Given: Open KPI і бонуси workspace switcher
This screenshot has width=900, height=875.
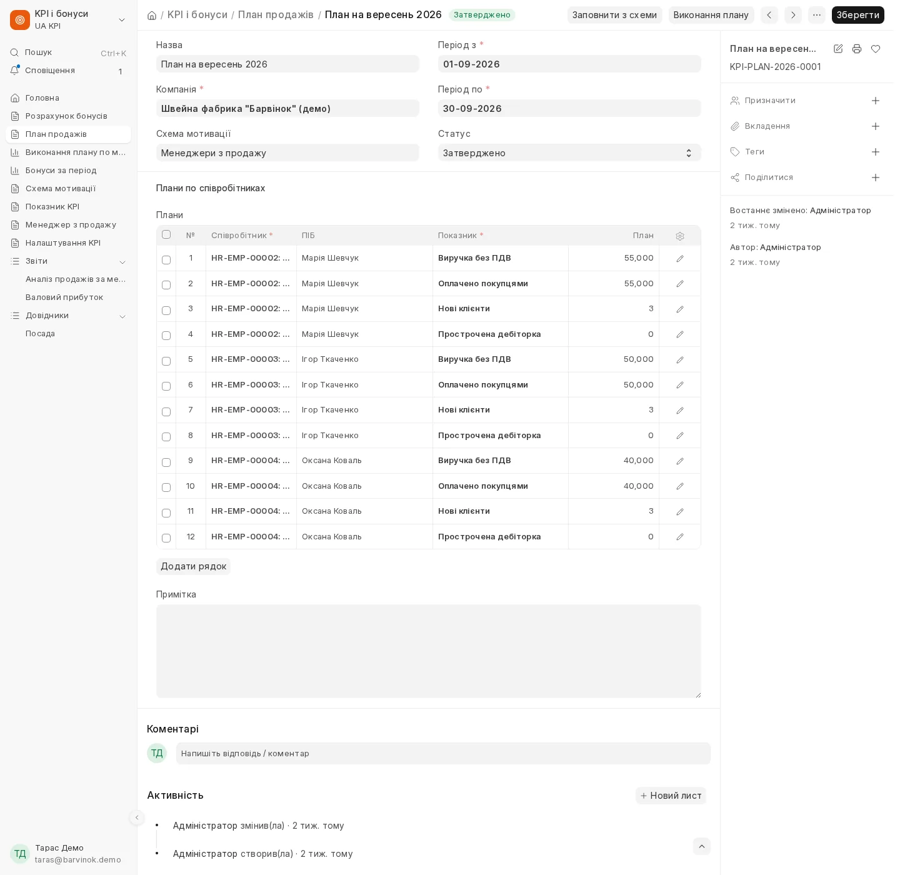Looking at the screenshot, I should coord(68,19).
